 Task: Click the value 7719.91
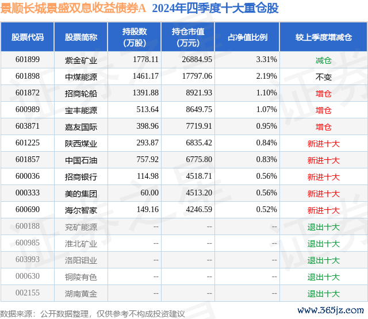pyautogui.click(x=199, y=126)
